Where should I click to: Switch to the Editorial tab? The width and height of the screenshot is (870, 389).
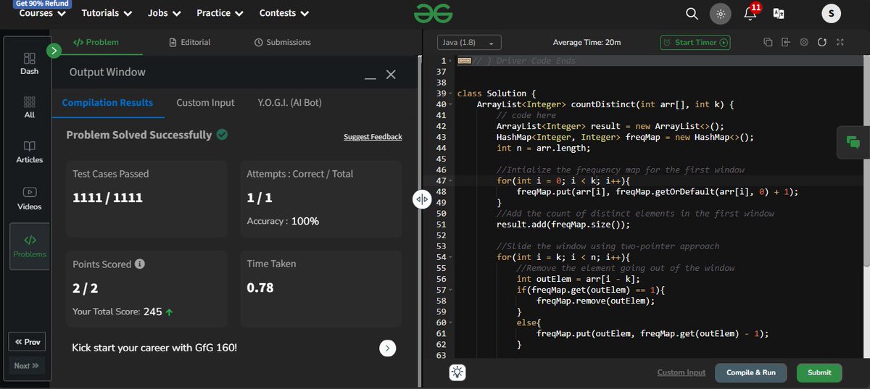(189, 42)
